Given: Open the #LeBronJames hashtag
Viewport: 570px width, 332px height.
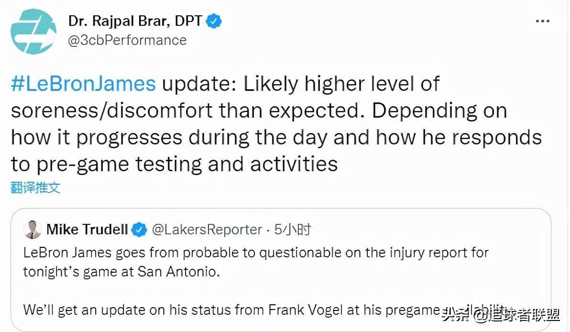Looking at the screenshot, I should click(x=83, y=84).
